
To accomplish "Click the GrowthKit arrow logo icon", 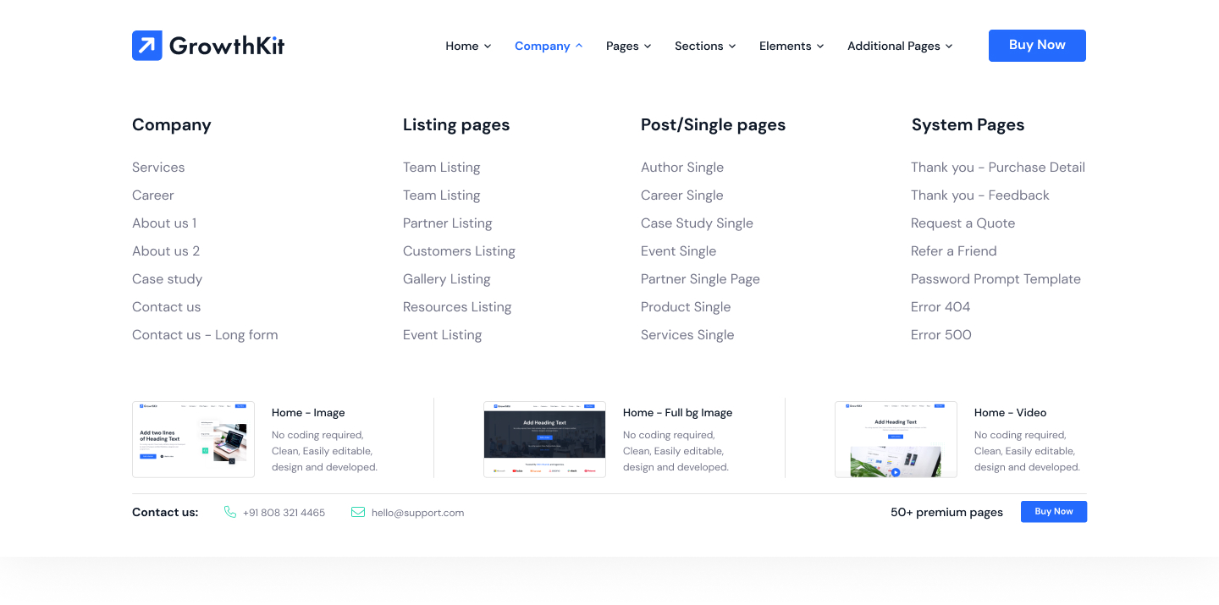I will pyautogui.click(x=146, y=46).
